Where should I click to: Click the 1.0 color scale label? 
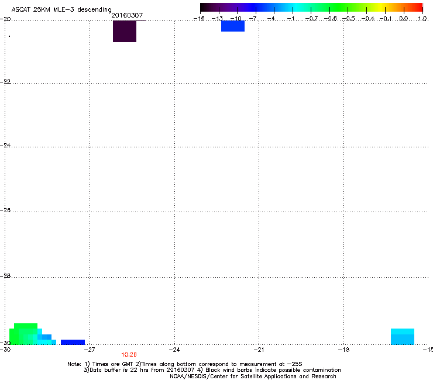click(x=422, y=19)
